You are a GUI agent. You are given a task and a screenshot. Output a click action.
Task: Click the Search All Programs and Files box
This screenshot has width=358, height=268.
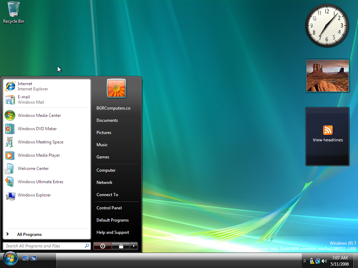[44, 246]
